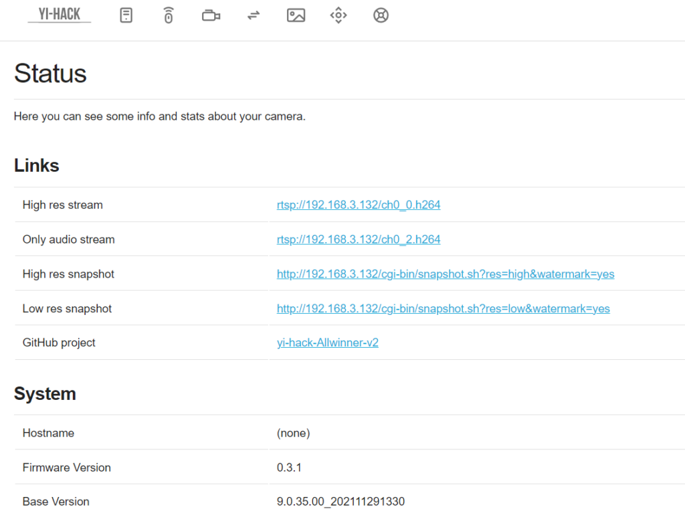Click the two opposite arrows transfer icon
Screen dimensions: 685x517
click(x=254, y=15)
